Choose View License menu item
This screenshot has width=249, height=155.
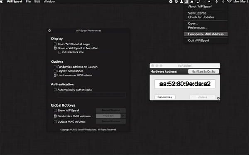point(206,13)
